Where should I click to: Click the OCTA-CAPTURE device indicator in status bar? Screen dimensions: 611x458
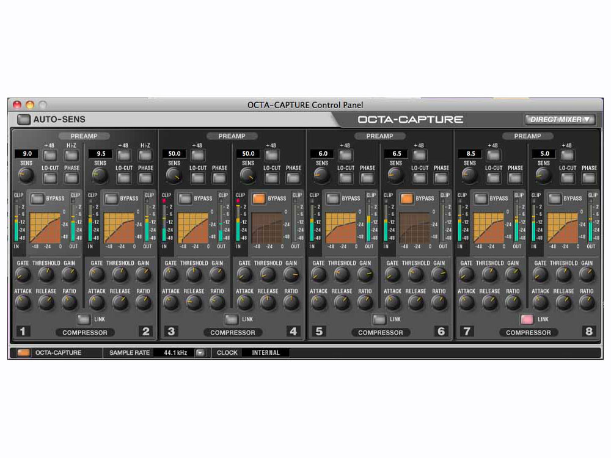point(23,353)
